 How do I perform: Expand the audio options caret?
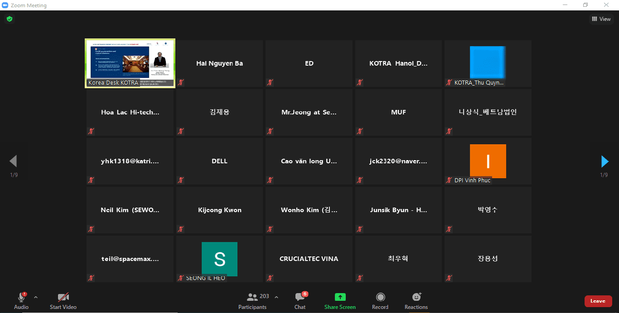(36, 297)
